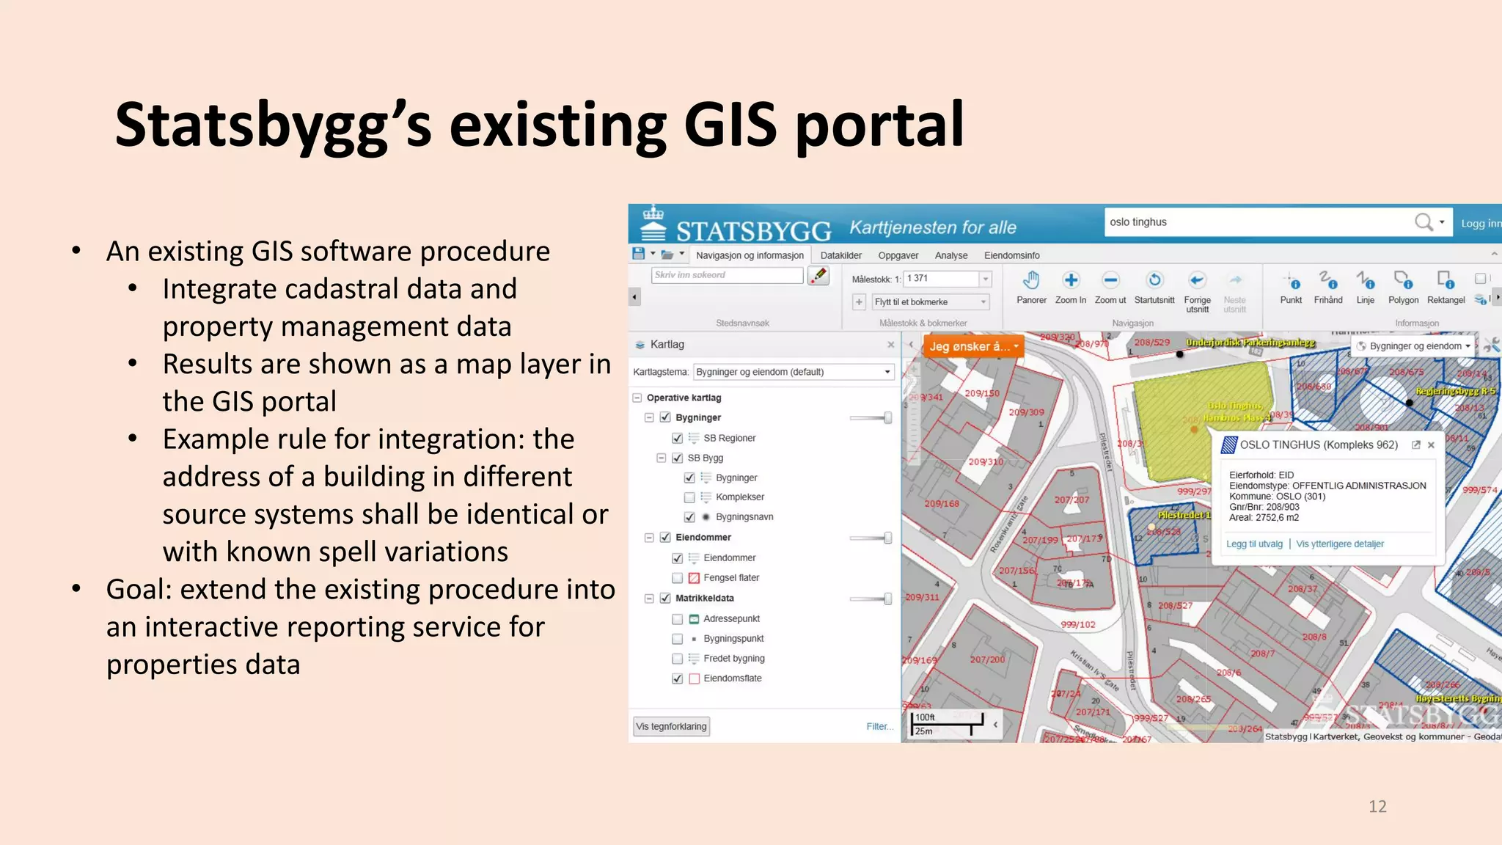Screen dimensions: 1502x845
Task: Toggle the Bygningsnavn layer checkbox
Action: pyautogui.click(x=689, y=517)
